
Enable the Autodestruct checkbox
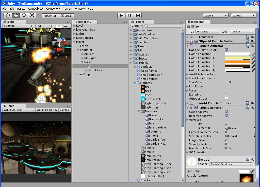pos(226,99)
